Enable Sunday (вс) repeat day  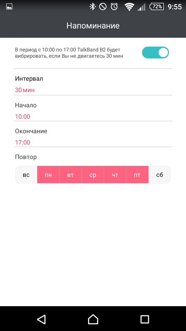pyautogui.click(x=26, y=175)
